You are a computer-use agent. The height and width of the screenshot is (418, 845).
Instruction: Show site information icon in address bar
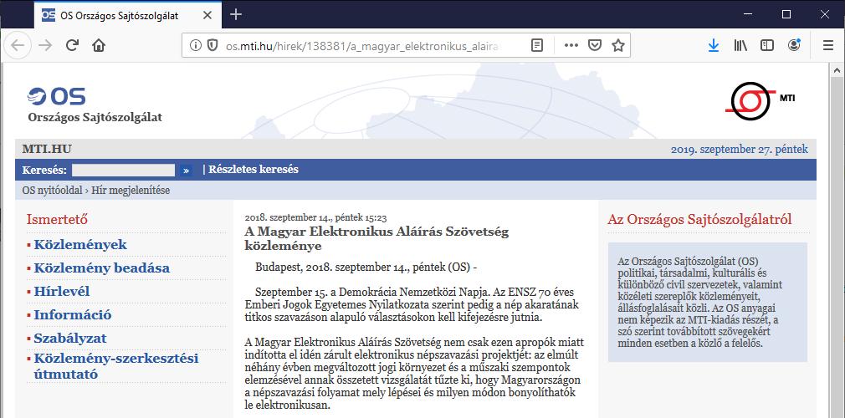(x=196, y=45)
